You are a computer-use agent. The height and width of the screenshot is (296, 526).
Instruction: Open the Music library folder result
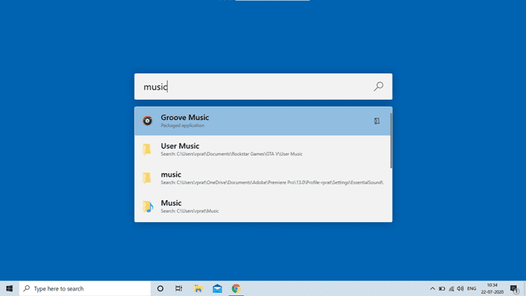pos(263,206)
